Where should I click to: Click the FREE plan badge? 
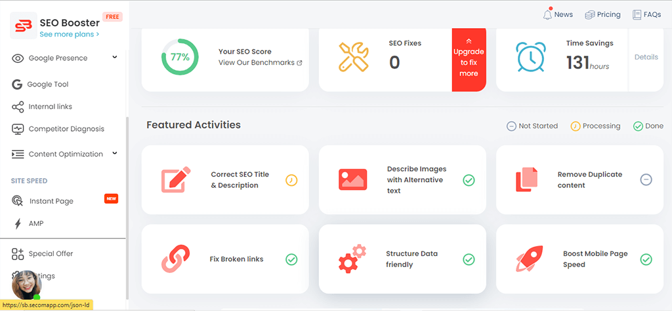pos(112,16)
